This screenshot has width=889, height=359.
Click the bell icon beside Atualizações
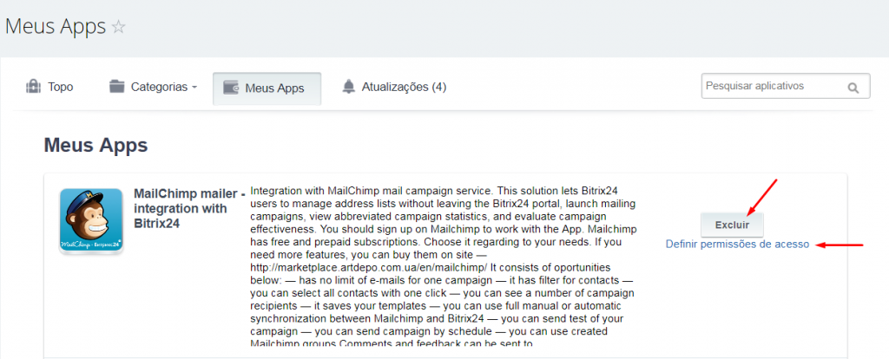(349, 87)
